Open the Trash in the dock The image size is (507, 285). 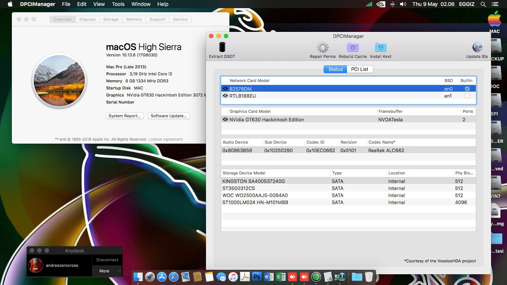click(369, 277)
